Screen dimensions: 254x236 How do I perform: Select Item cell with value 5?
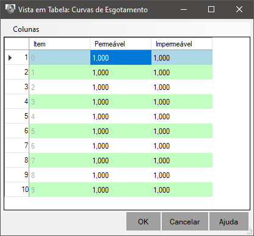click(x=60, y=131)
